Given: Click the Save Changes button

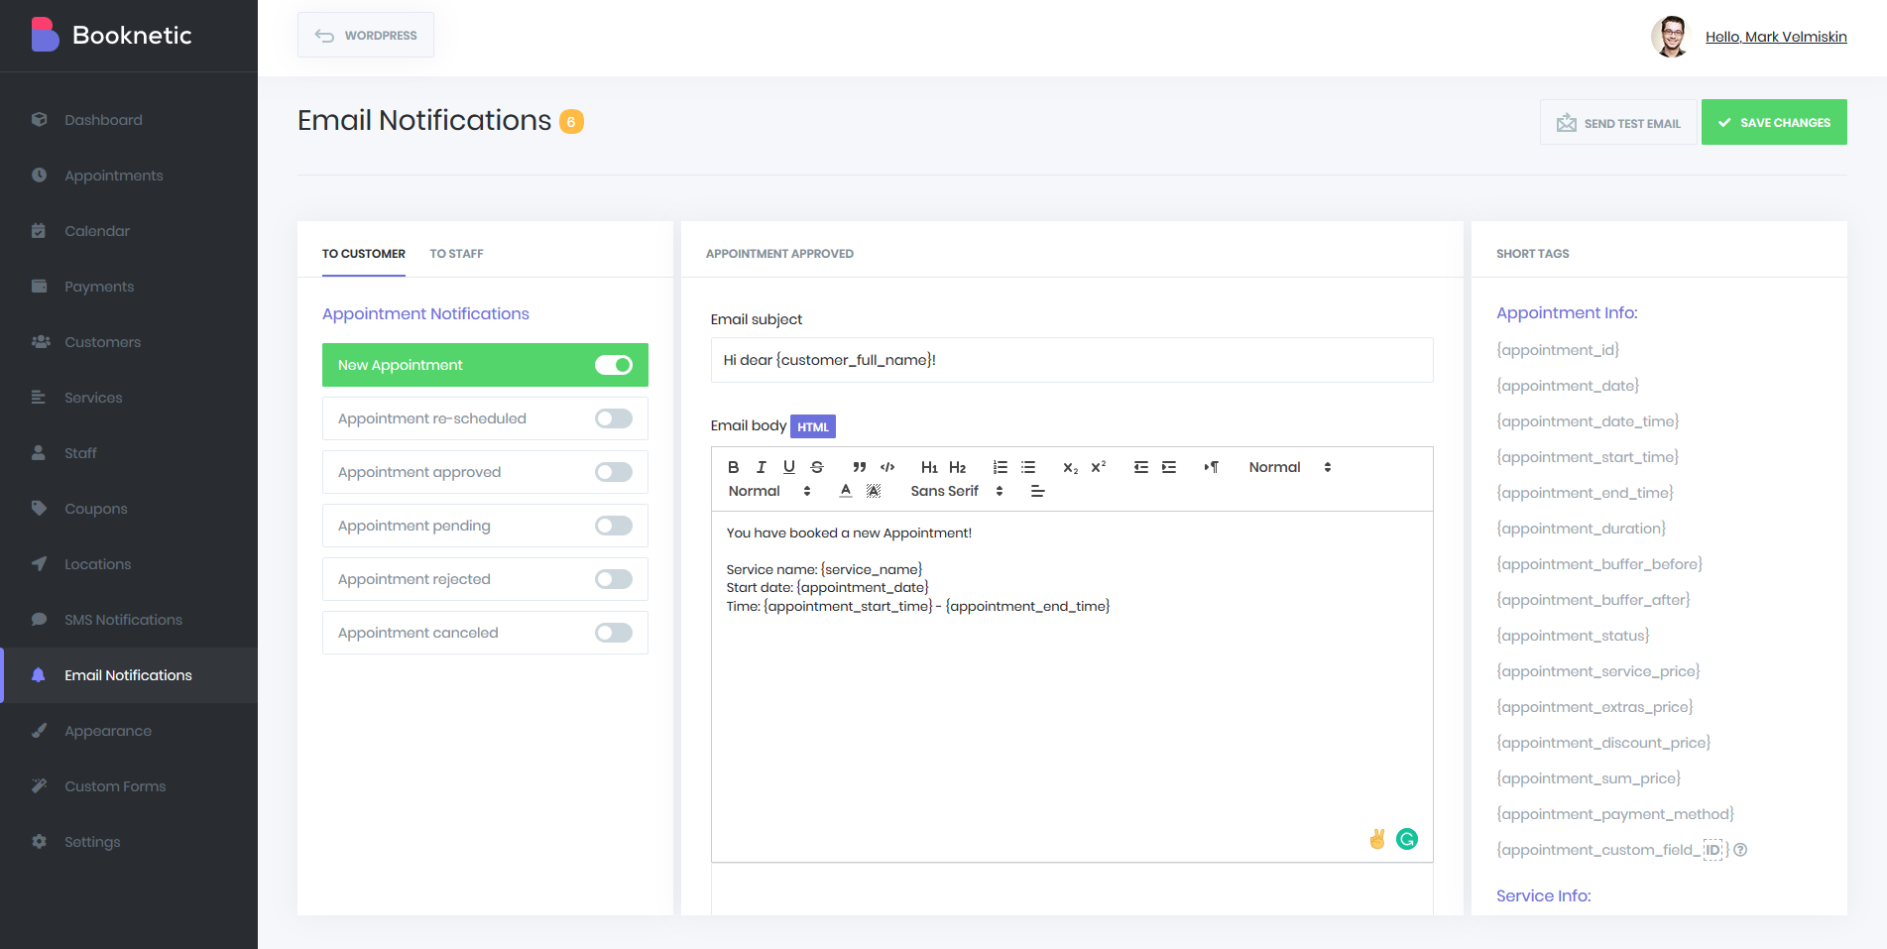Looking at the screenshot, I should coord(1773,122).
